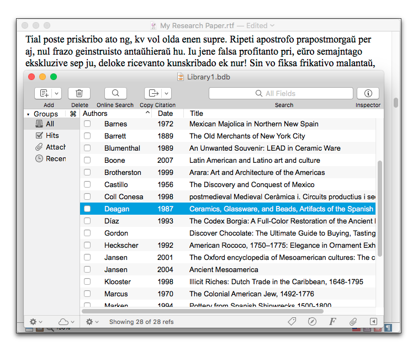Click the keywords tag icon
The height and width of the screenshot is (351, 418).
[292, 321]
